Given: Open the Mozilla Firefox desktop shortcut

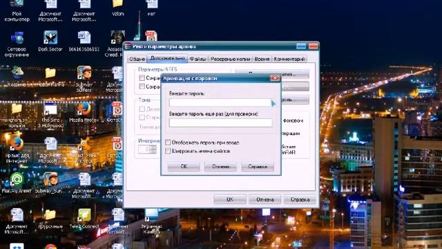Looking at the screenshot, I should click(84, 112).
